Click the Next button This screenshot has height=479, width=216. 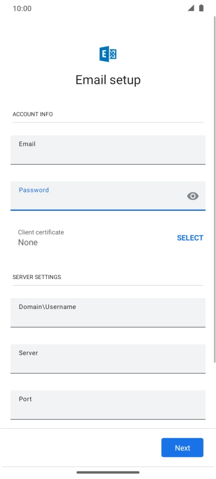(x=182, y=448)
